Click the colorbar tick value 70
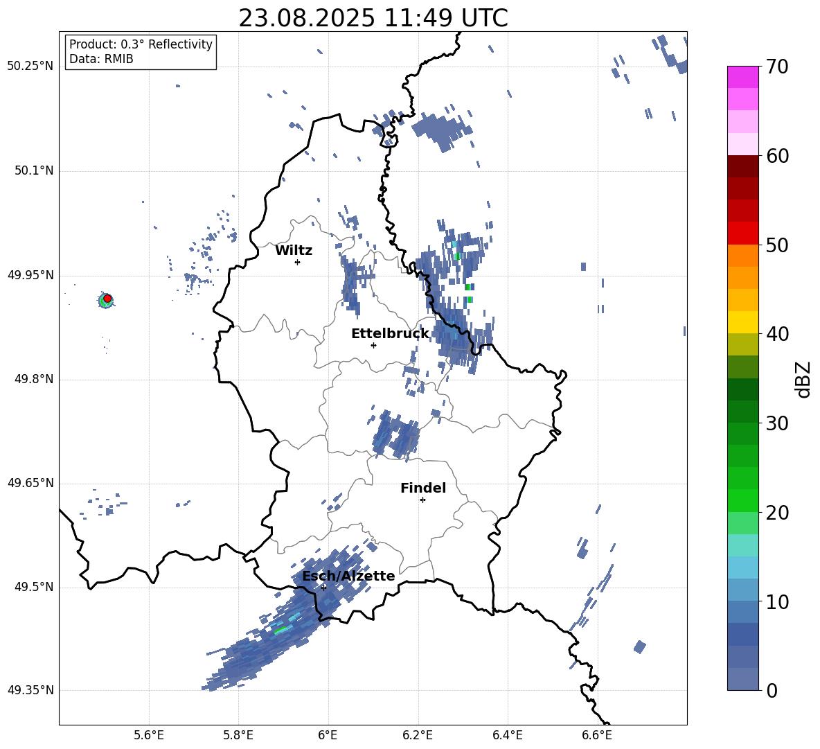The width and height of the screenshot is (820, 749). click(x=777, y=67)
